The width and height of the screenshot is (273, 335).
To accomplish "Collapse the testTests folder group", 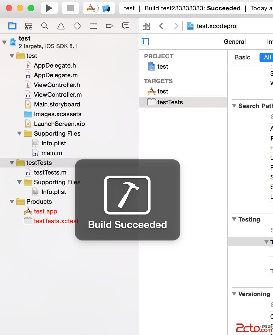I will coord(12,163).
